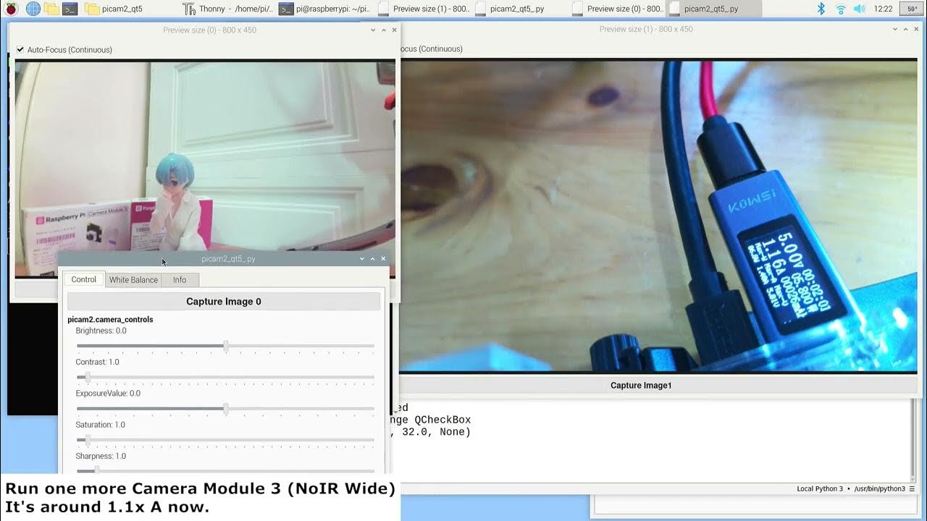Screen dimensions: 927x521
Task: Uncheck Auto-Focus in the Preview size window
Action: point(20,49)
